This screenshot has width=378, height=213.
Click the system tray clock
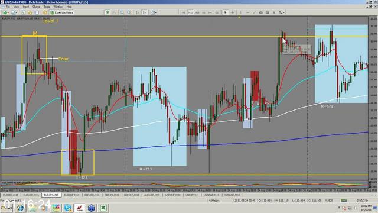coord(366,208)
